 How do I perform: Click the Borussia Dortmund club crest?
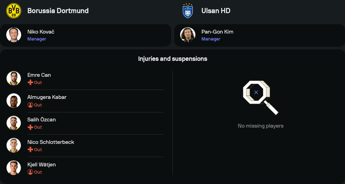(x=14, y=11)
